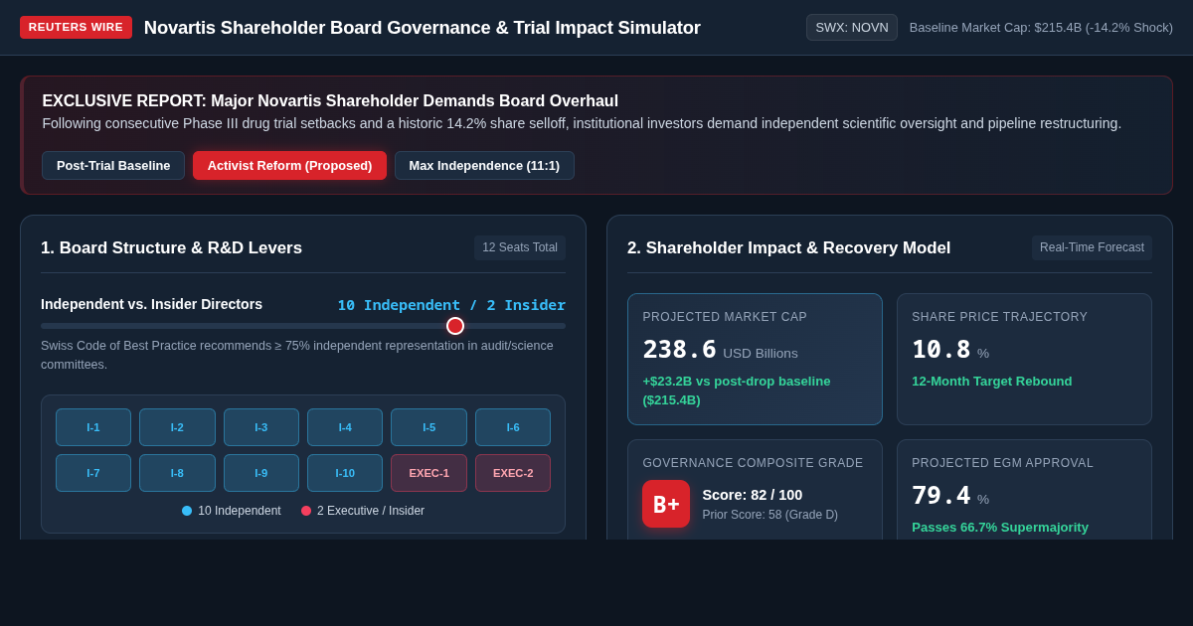This screenshot has height=626, width=1193.
Task: Click the 10.8 share price trajectory value
Action: click(941, 350)
